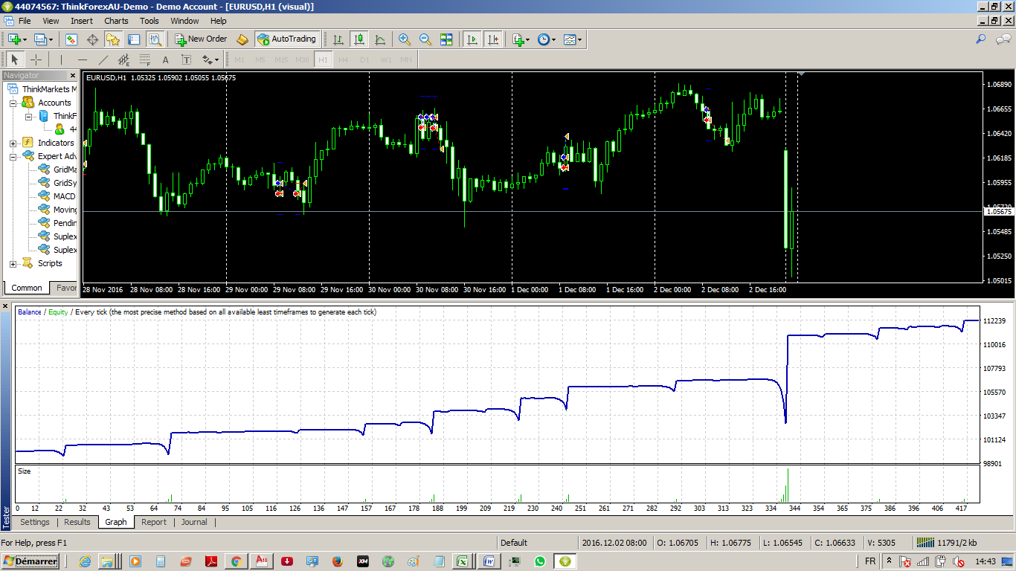Open Google Chrome from the taskbar
The width and height of the screenshot is (1016, 571).
coord(237,561)
